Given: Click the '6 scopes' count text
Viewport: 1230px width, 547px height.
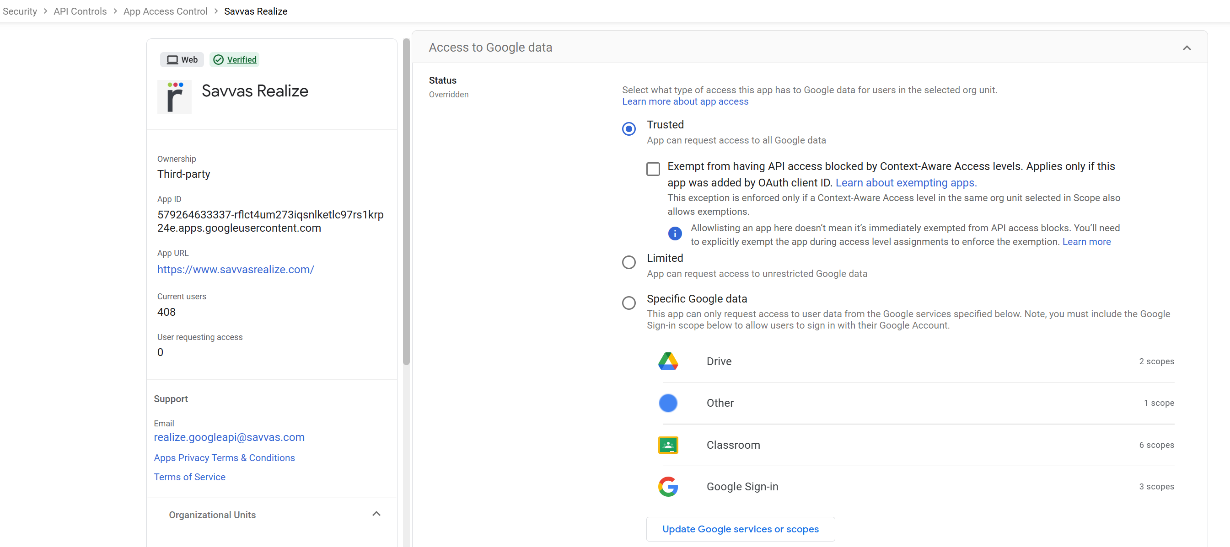Looking at the screenshot, I should (x=1156, y=445).
